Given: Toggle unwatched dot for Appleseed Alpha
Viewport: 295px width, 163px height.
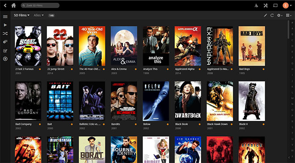Looking at the screenshot, I should (200, 69).
